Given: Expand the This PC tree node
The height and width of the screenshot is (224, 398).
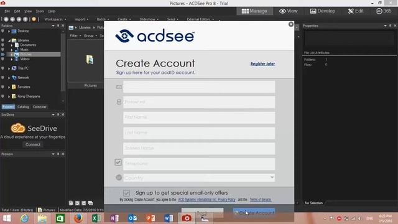Looking at the screenshot, I should click(9, 68).
